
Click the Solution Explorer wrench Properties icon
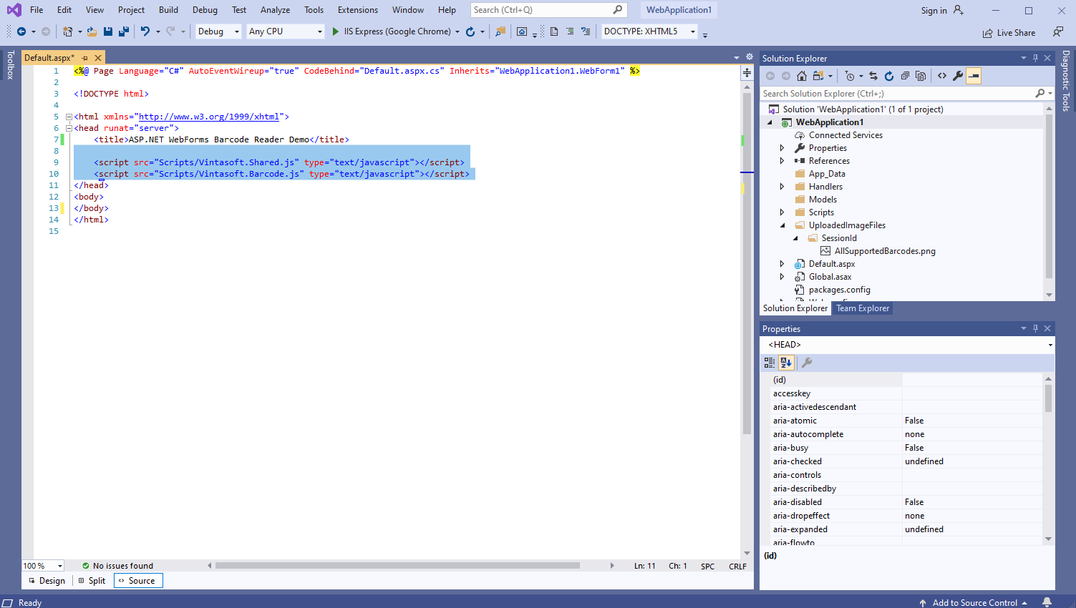(x=958, y=76)
